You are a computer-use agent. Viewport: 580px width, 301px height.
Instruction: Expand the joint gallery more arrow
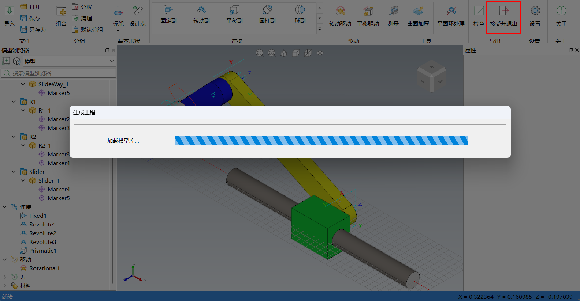click(320, 29)
